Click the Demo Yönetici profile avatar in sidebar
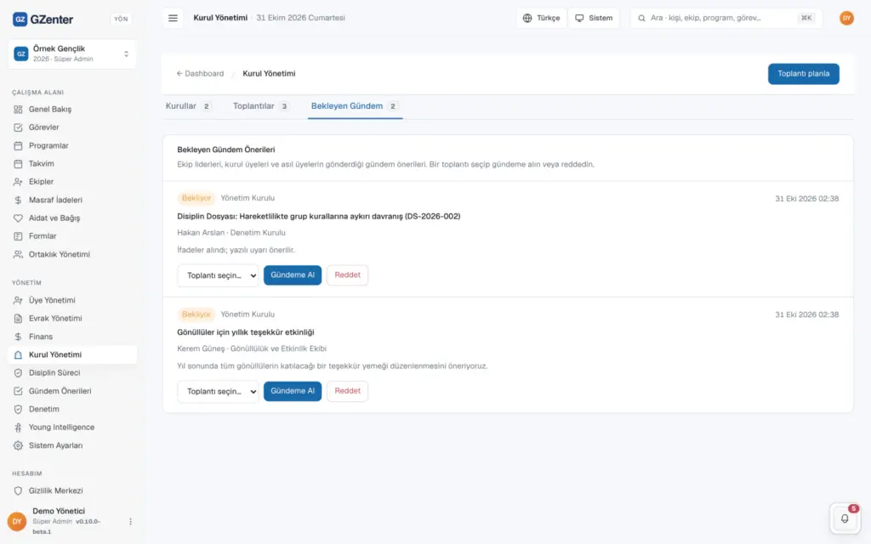 [17, 521]
